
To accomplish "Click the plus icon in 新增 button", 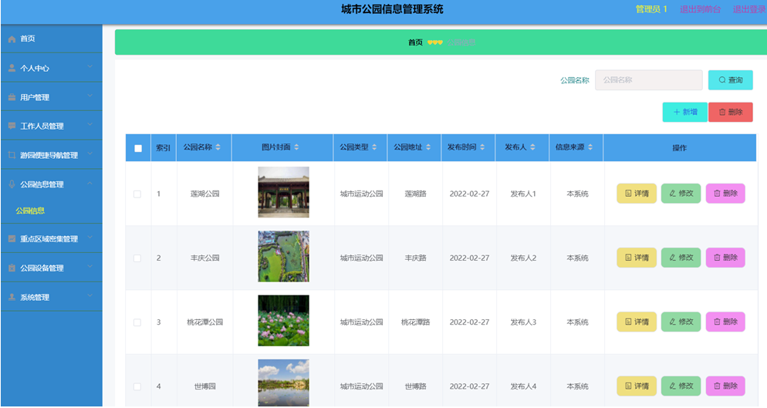I will click(x=677, y=112).
